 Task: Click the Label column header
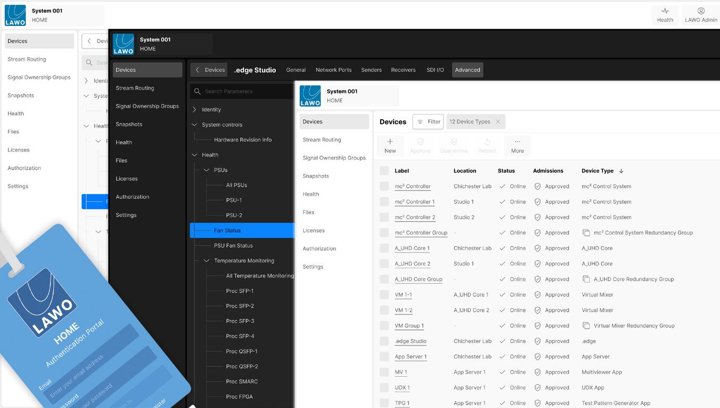click(402, 171)
